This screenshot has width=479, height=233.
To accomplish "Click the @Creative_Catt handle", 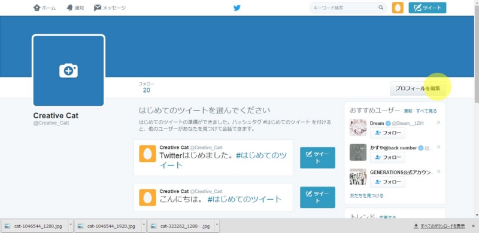I will pyautogui.click(x=51, y=123).
